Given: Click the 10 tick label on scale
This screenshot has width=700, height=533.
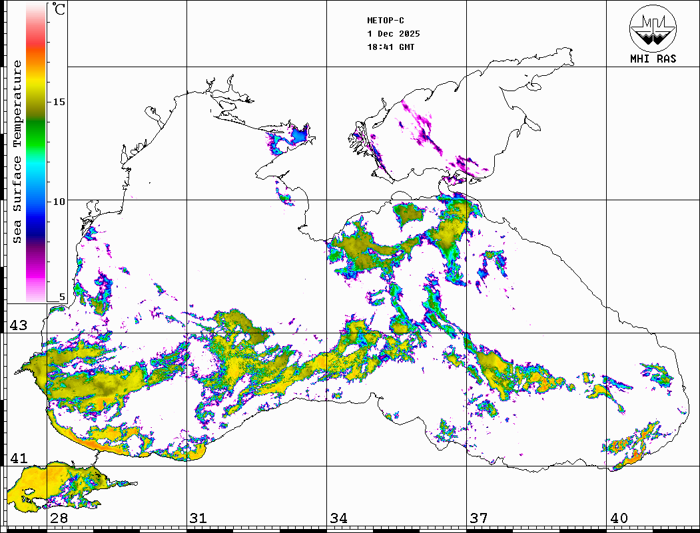Looking at the screenshot, I should point(59,201).
